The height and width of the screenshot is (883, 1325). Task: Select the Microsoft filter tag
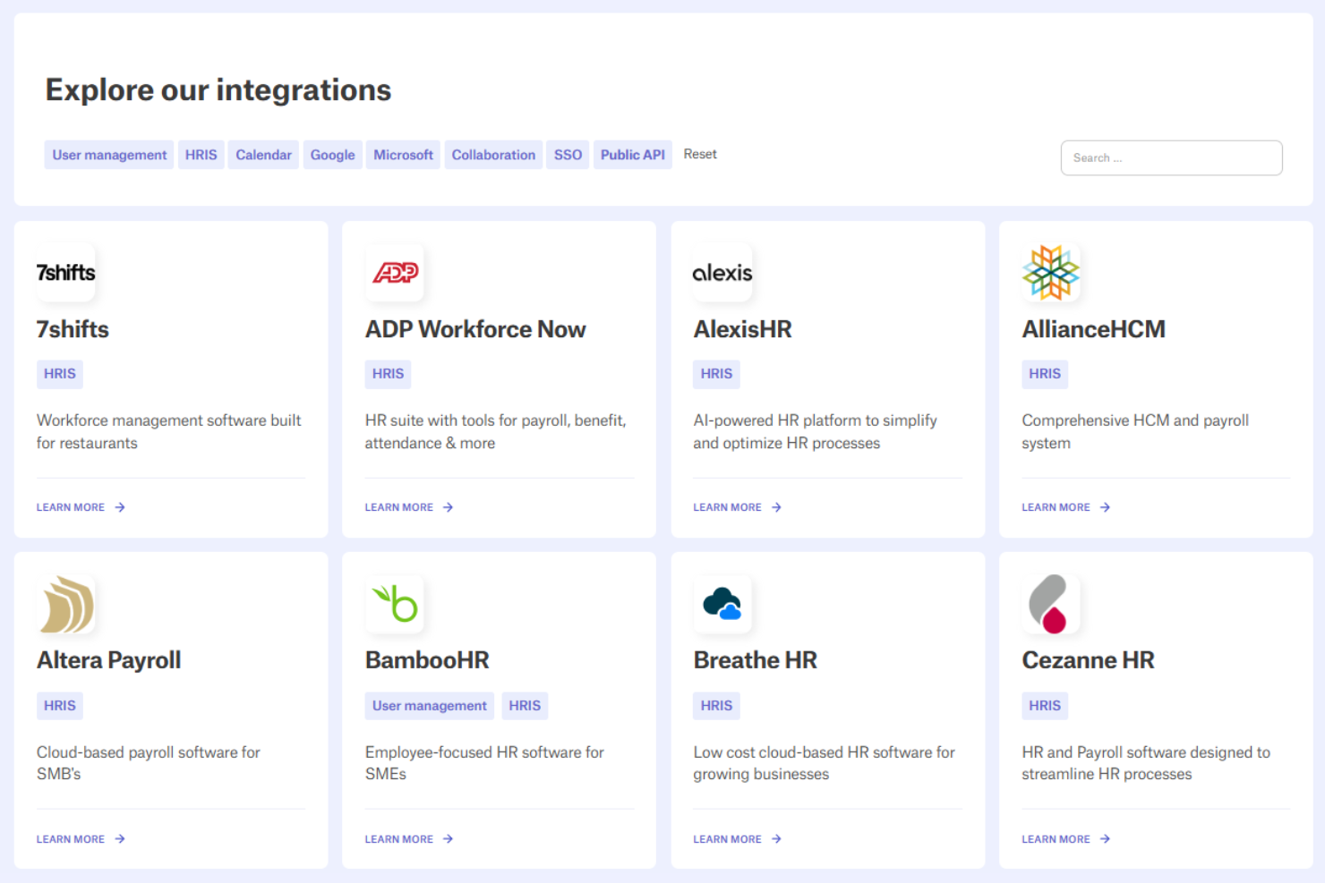coord(403,155)
